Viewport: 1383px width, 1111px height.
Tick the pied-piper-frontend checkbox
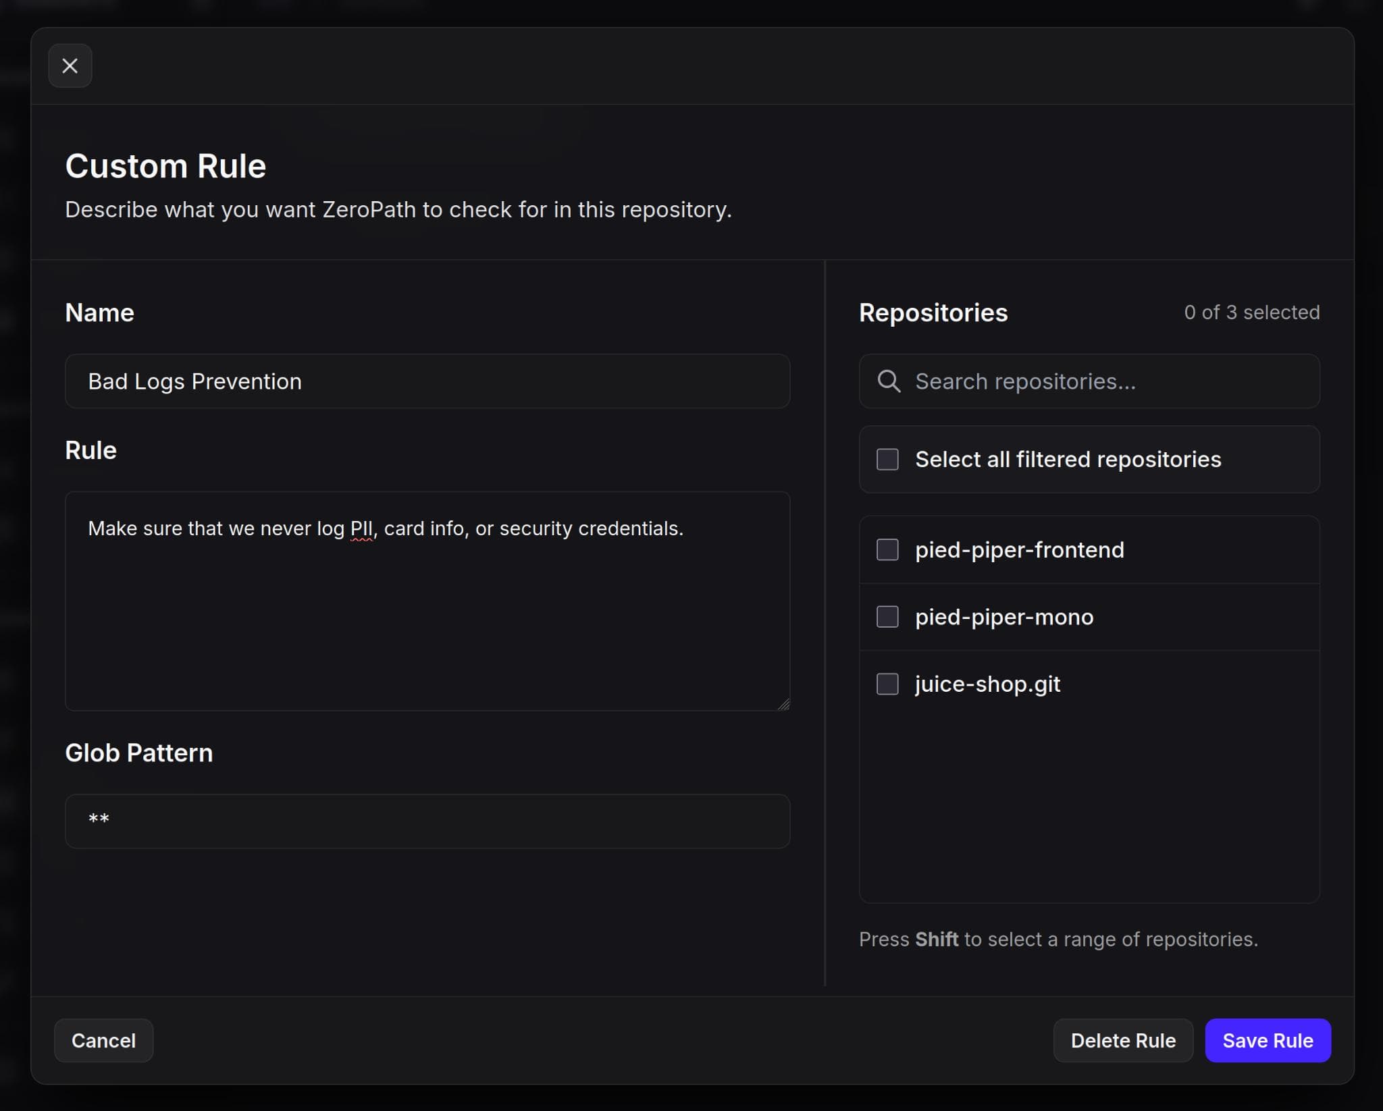(887, 550)
